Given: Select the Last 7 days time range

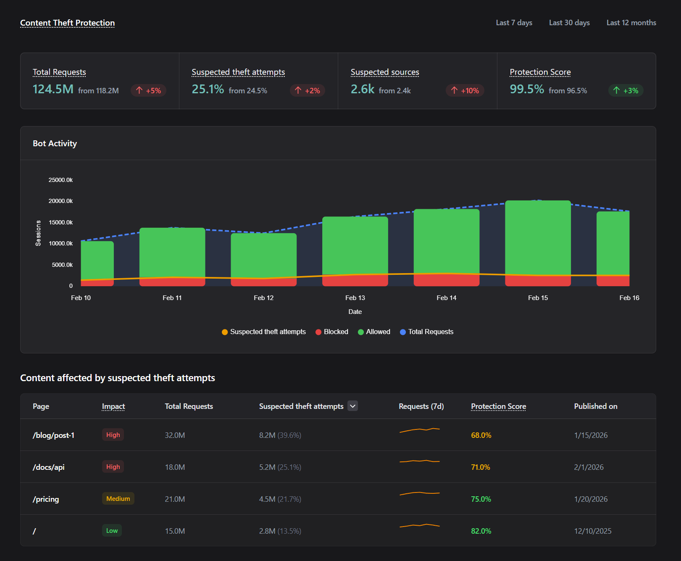Looking at the screenshot, I should pyautogui.click(x=514, y=23).
